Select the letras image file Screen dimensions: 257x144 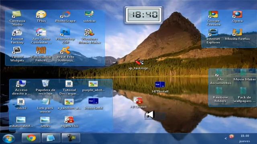45,122
